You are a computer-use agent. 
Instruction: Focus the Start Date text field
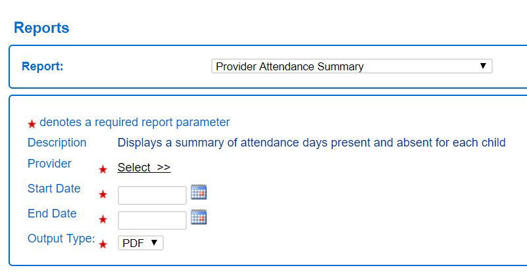pos(152,195)
